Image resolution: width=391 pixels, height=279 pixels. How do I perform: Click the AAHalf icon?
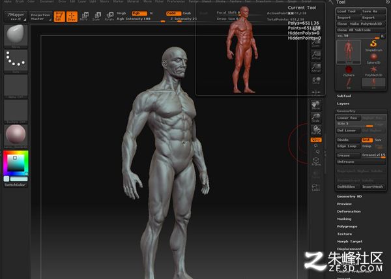point(316,68)
